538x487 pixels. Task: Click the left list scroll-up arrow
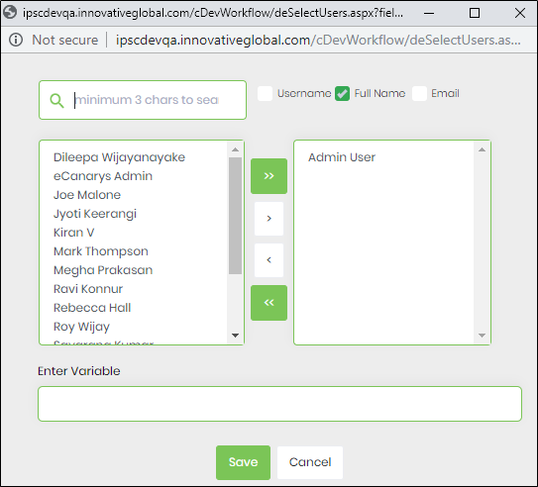[236, 149]
